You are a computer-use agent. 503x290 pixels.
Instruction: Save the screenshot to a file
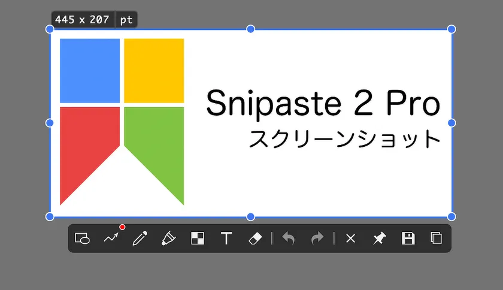[x=408, y=238]
